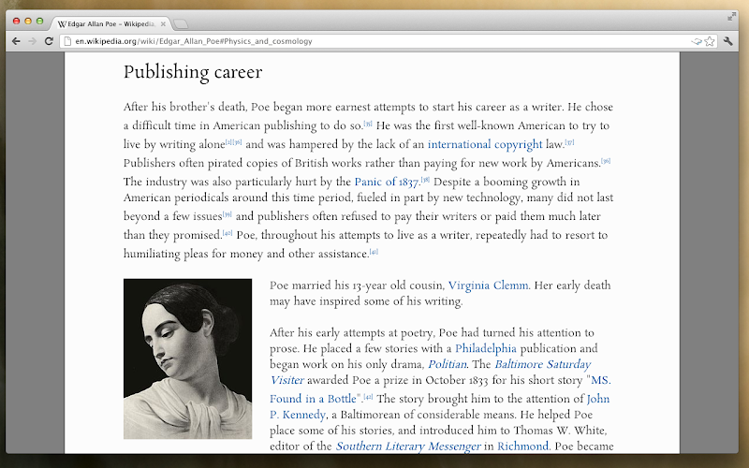Image resolution: width=749 pixels, height=468 pixels.
Task: Click the page icon in the address bar
Action: coord(67,41)
